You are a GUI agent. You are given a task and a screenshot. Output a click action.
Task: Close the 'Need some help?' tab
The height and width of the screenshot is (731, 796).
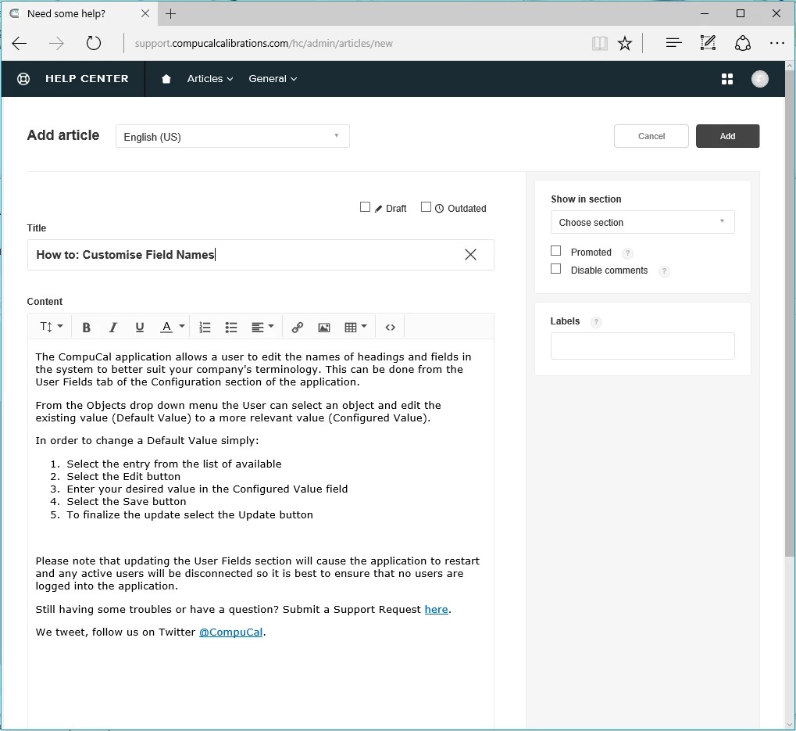[145, 14]
